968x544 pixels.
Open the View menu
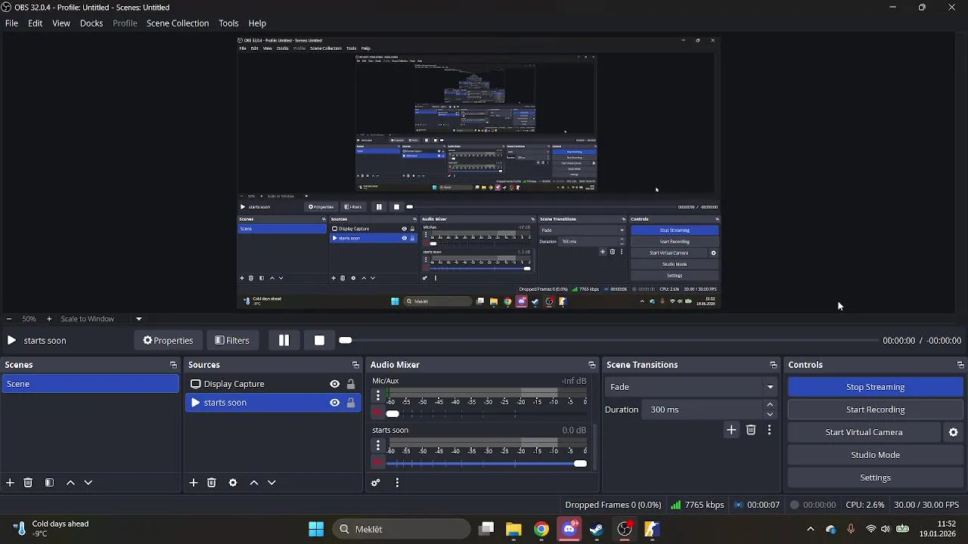click(x=61, y=23)
